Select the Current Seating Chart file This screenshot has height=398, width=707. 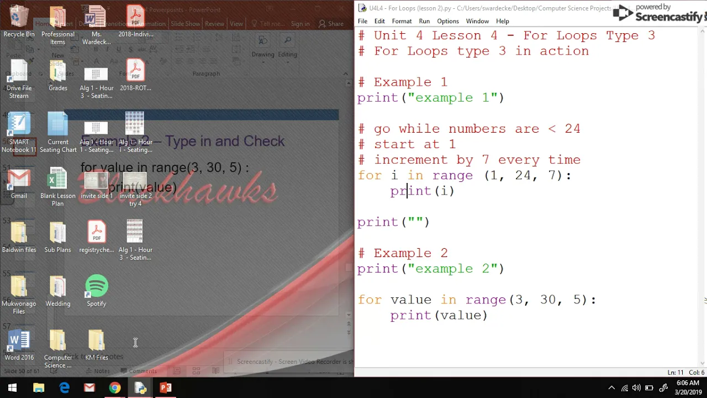tap(57, 133)
